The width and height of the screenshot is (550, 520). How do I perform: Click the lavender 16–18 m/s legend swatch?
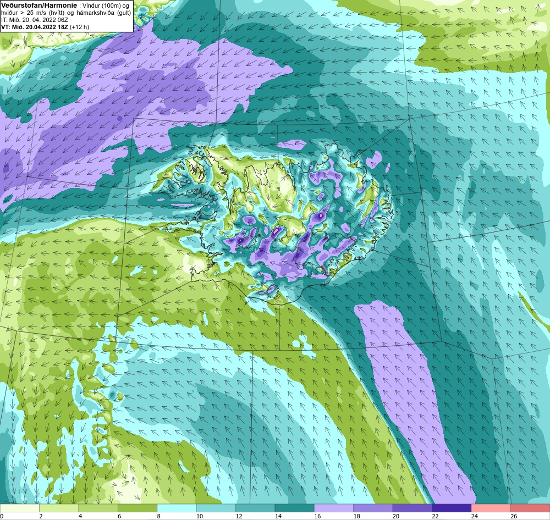334,508
